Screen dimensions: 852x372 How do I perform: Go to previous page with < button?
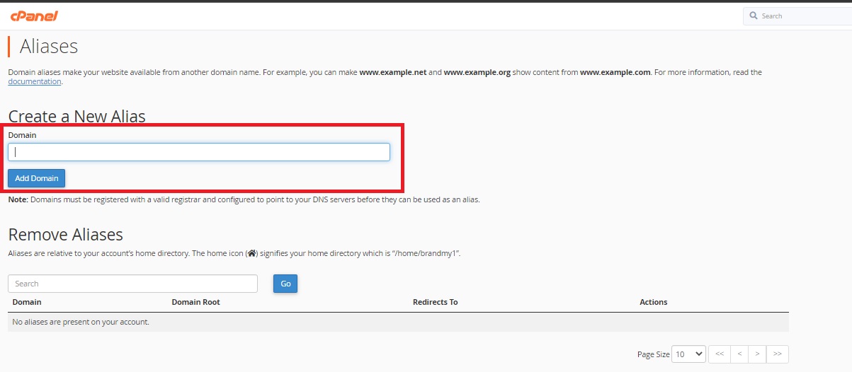(739, 354)
